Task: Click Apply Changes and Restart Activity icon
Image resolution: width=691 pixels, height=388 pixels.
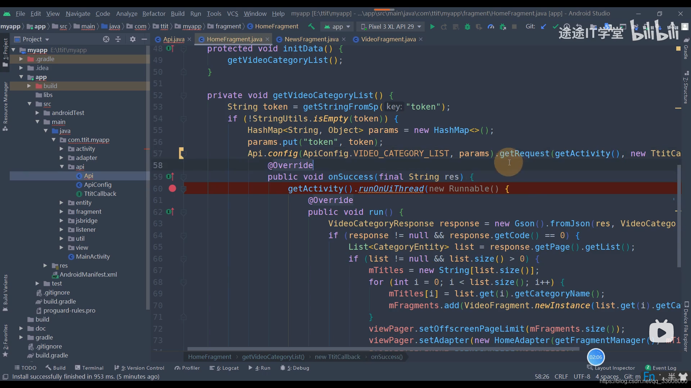Action: (444, 27)
